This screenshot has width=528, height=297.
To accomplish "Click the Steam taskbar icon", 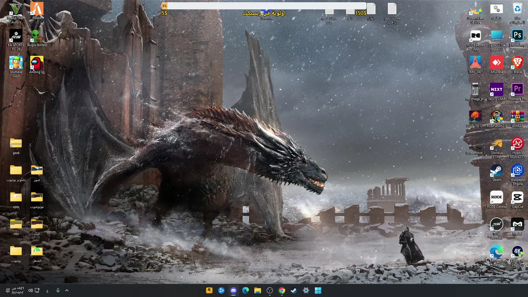I will tap(294, 290).
